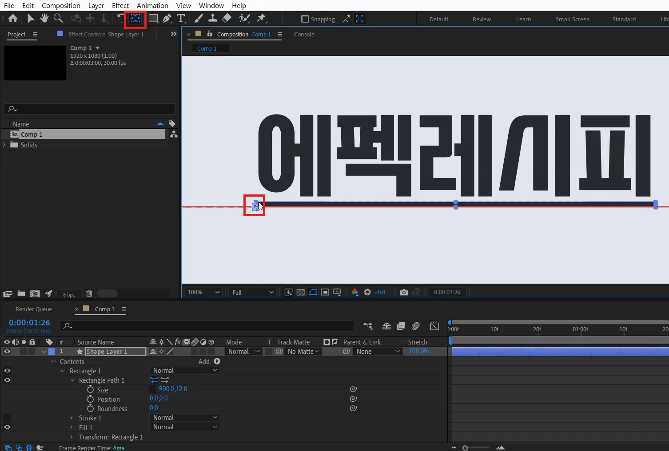Enable the Snapping checkbox
Image resolution: width=669 pixels, height=451 pixels.
tap(305, 19)
